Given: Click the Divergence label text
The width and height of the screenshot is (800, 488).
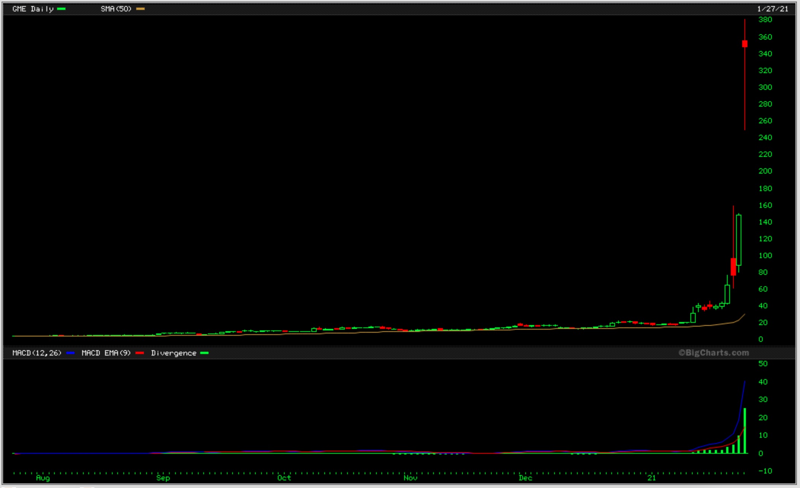Looking at the screenshot, I should [x=174, y=353].
